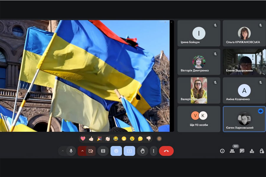Raise your hand
This screenshot has width=266, height=177.
click(x=142, y=151)
